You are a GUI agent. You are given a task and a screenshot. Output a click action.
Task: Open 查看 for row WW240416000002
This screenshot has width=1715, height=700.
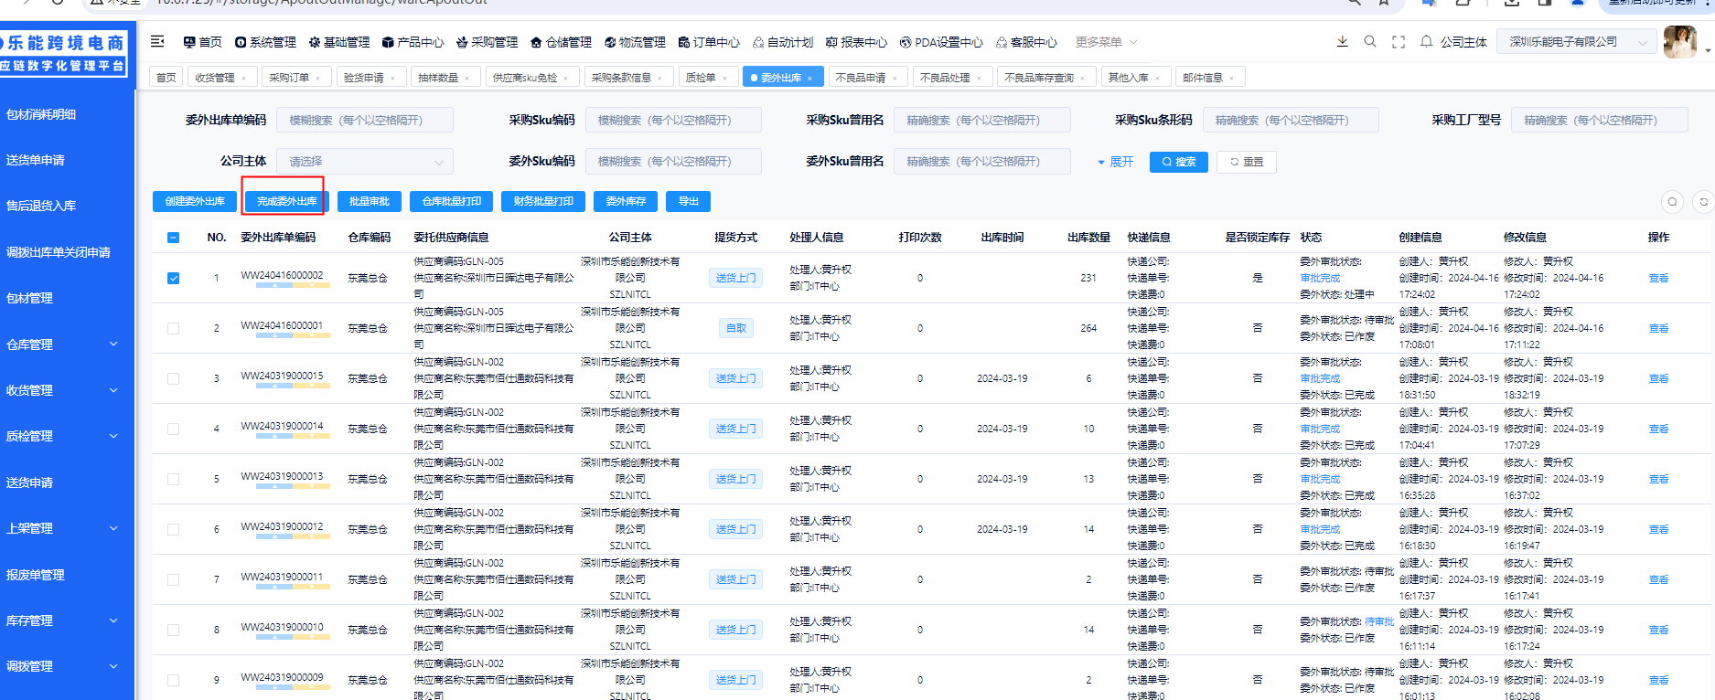click(x=1658, y=278)
